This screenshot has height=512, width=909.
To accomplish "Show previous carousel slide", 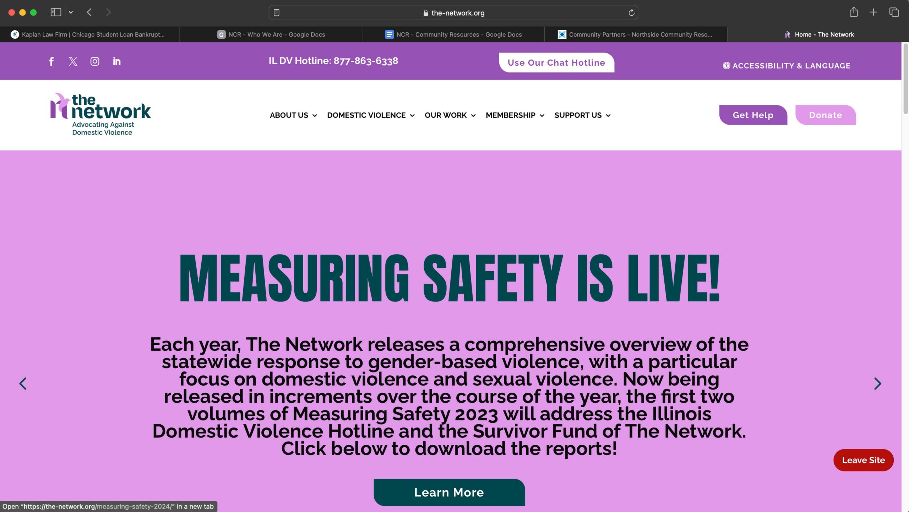I will point(23,383).
